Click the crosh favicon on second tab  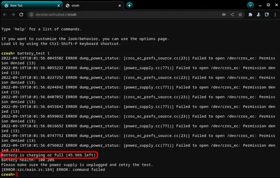tap(67, 6)
